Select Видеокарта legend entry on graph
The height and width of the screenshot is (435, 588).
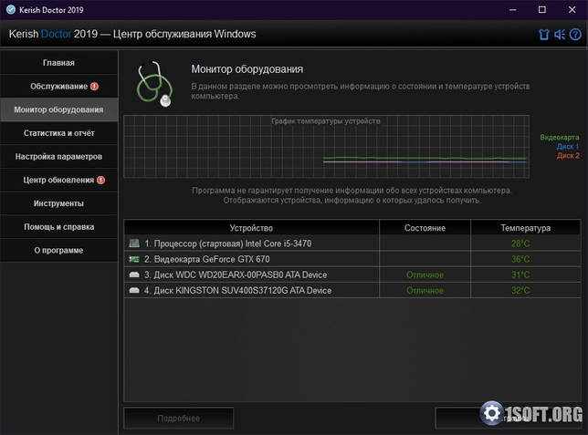[x=560, y=137]
